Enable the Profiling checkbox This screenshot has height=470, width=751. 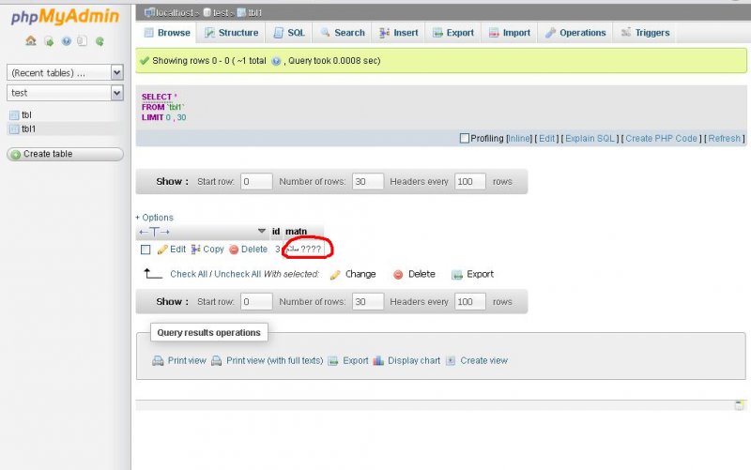pos(465,138)
